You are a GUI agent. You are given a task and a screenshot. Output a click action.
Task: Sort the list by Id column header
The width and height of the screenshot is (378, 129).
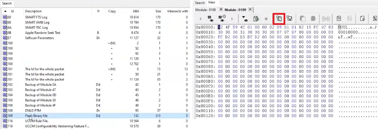(12, 11)
